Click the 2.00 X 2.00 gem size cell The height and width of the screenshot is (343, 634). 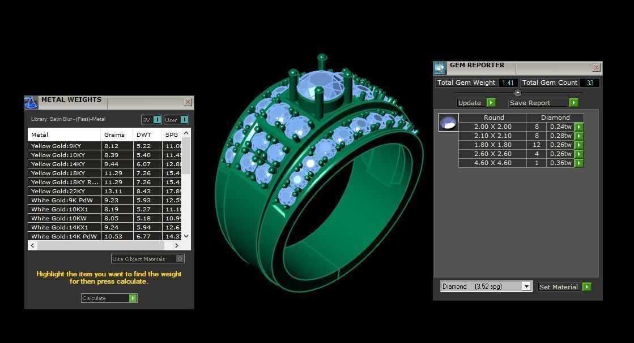click(x=492, y=127)
